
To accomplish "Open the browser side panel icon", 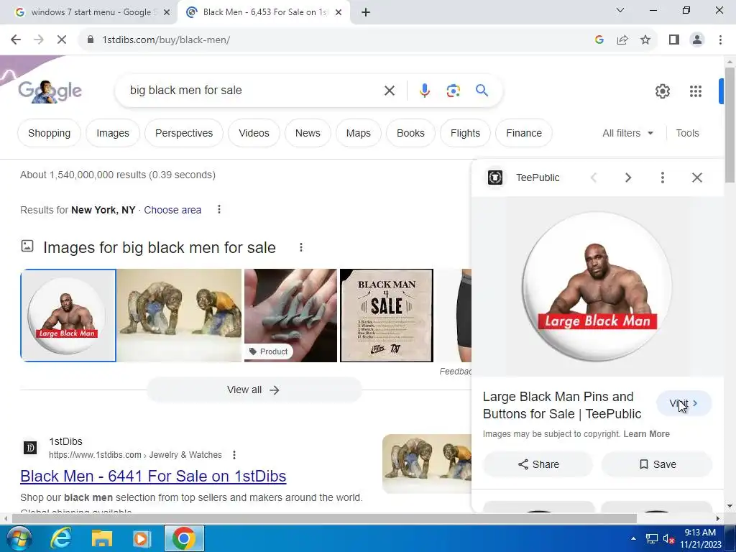I will [674, 40].
